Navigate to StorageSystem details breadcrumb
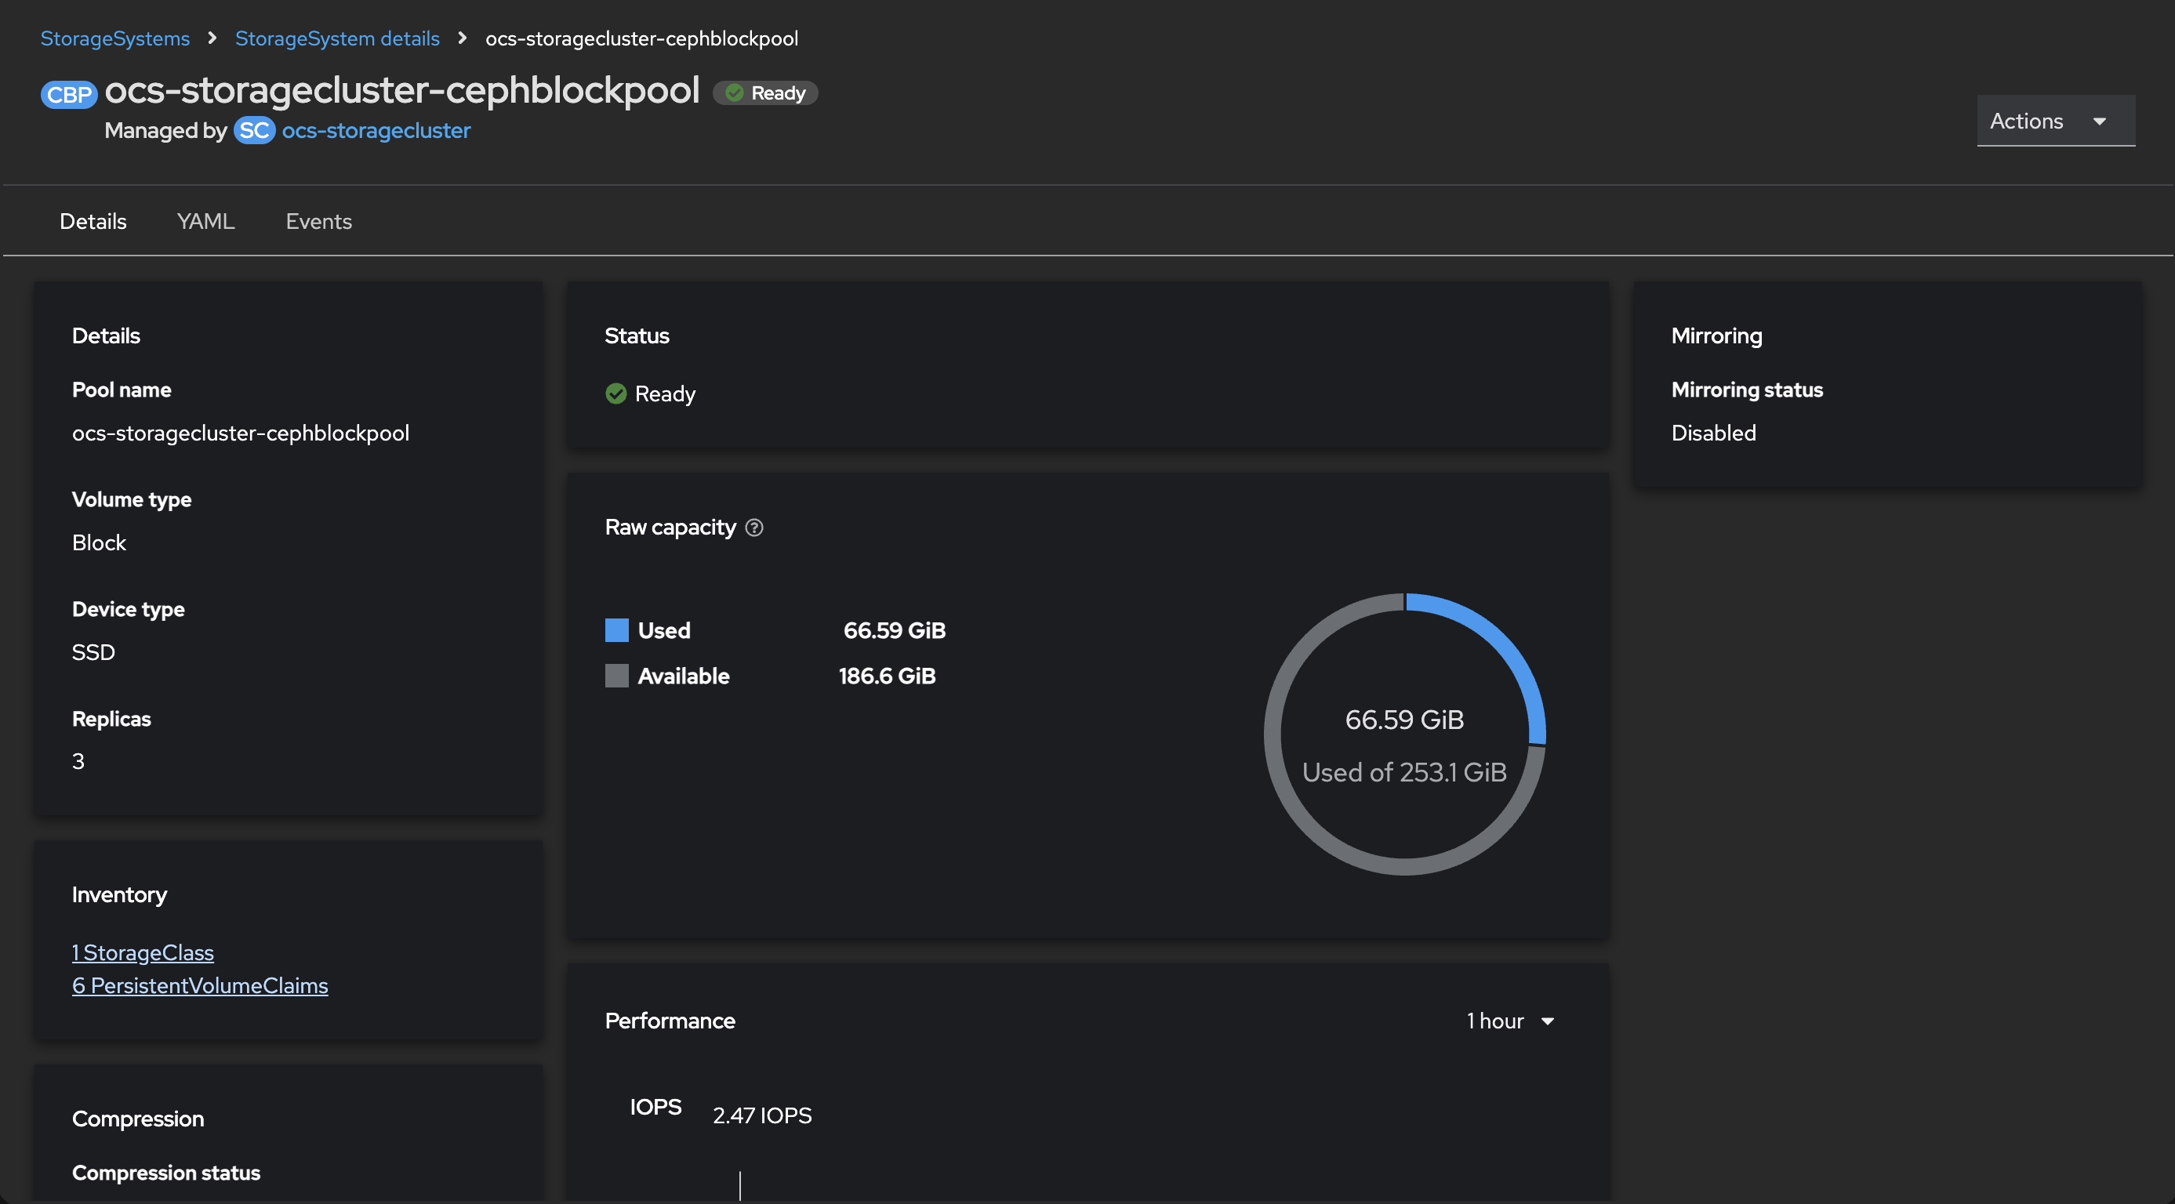Screen dimensions: 2175x1204 click(x=337, y=38)
